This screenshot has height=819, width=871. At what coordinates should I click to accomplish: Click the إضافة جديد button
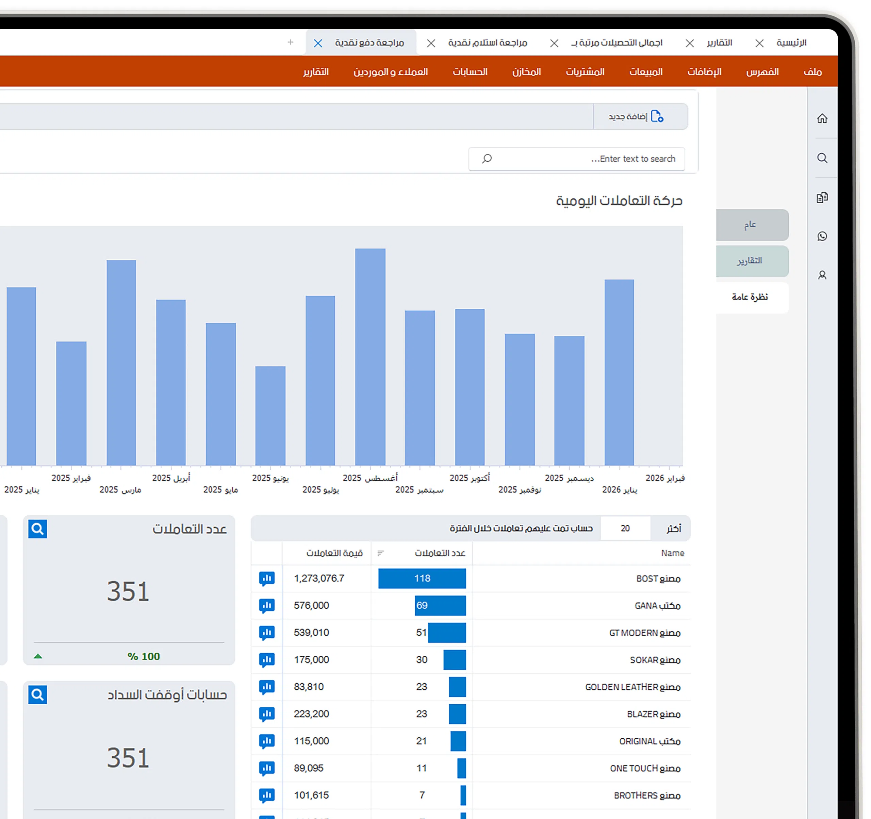pos(635,117)
